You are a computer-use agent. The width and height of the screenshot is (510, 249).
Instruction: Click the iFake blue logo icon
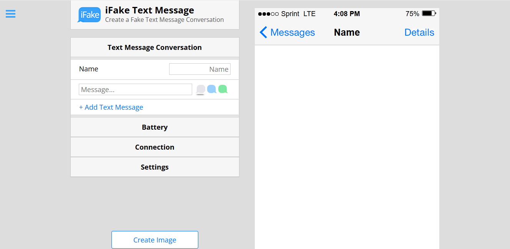pyautogui.click(x=89, y=15)
